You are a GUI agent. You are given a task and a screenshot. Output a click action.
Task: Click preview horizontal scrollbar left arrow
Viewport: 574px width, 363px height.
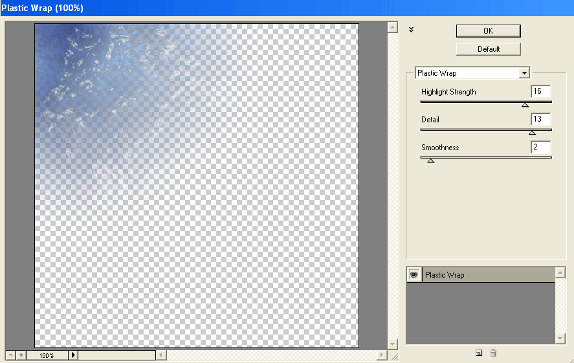[x=161, y=355]
